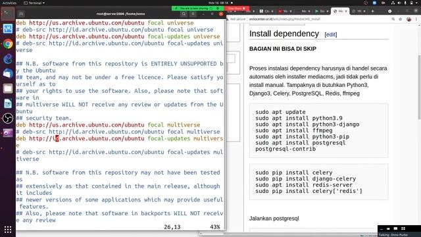Click the 43% indicator in vim status line
The height and width of the screenshot is (237, 421).
tap(215, 227)
